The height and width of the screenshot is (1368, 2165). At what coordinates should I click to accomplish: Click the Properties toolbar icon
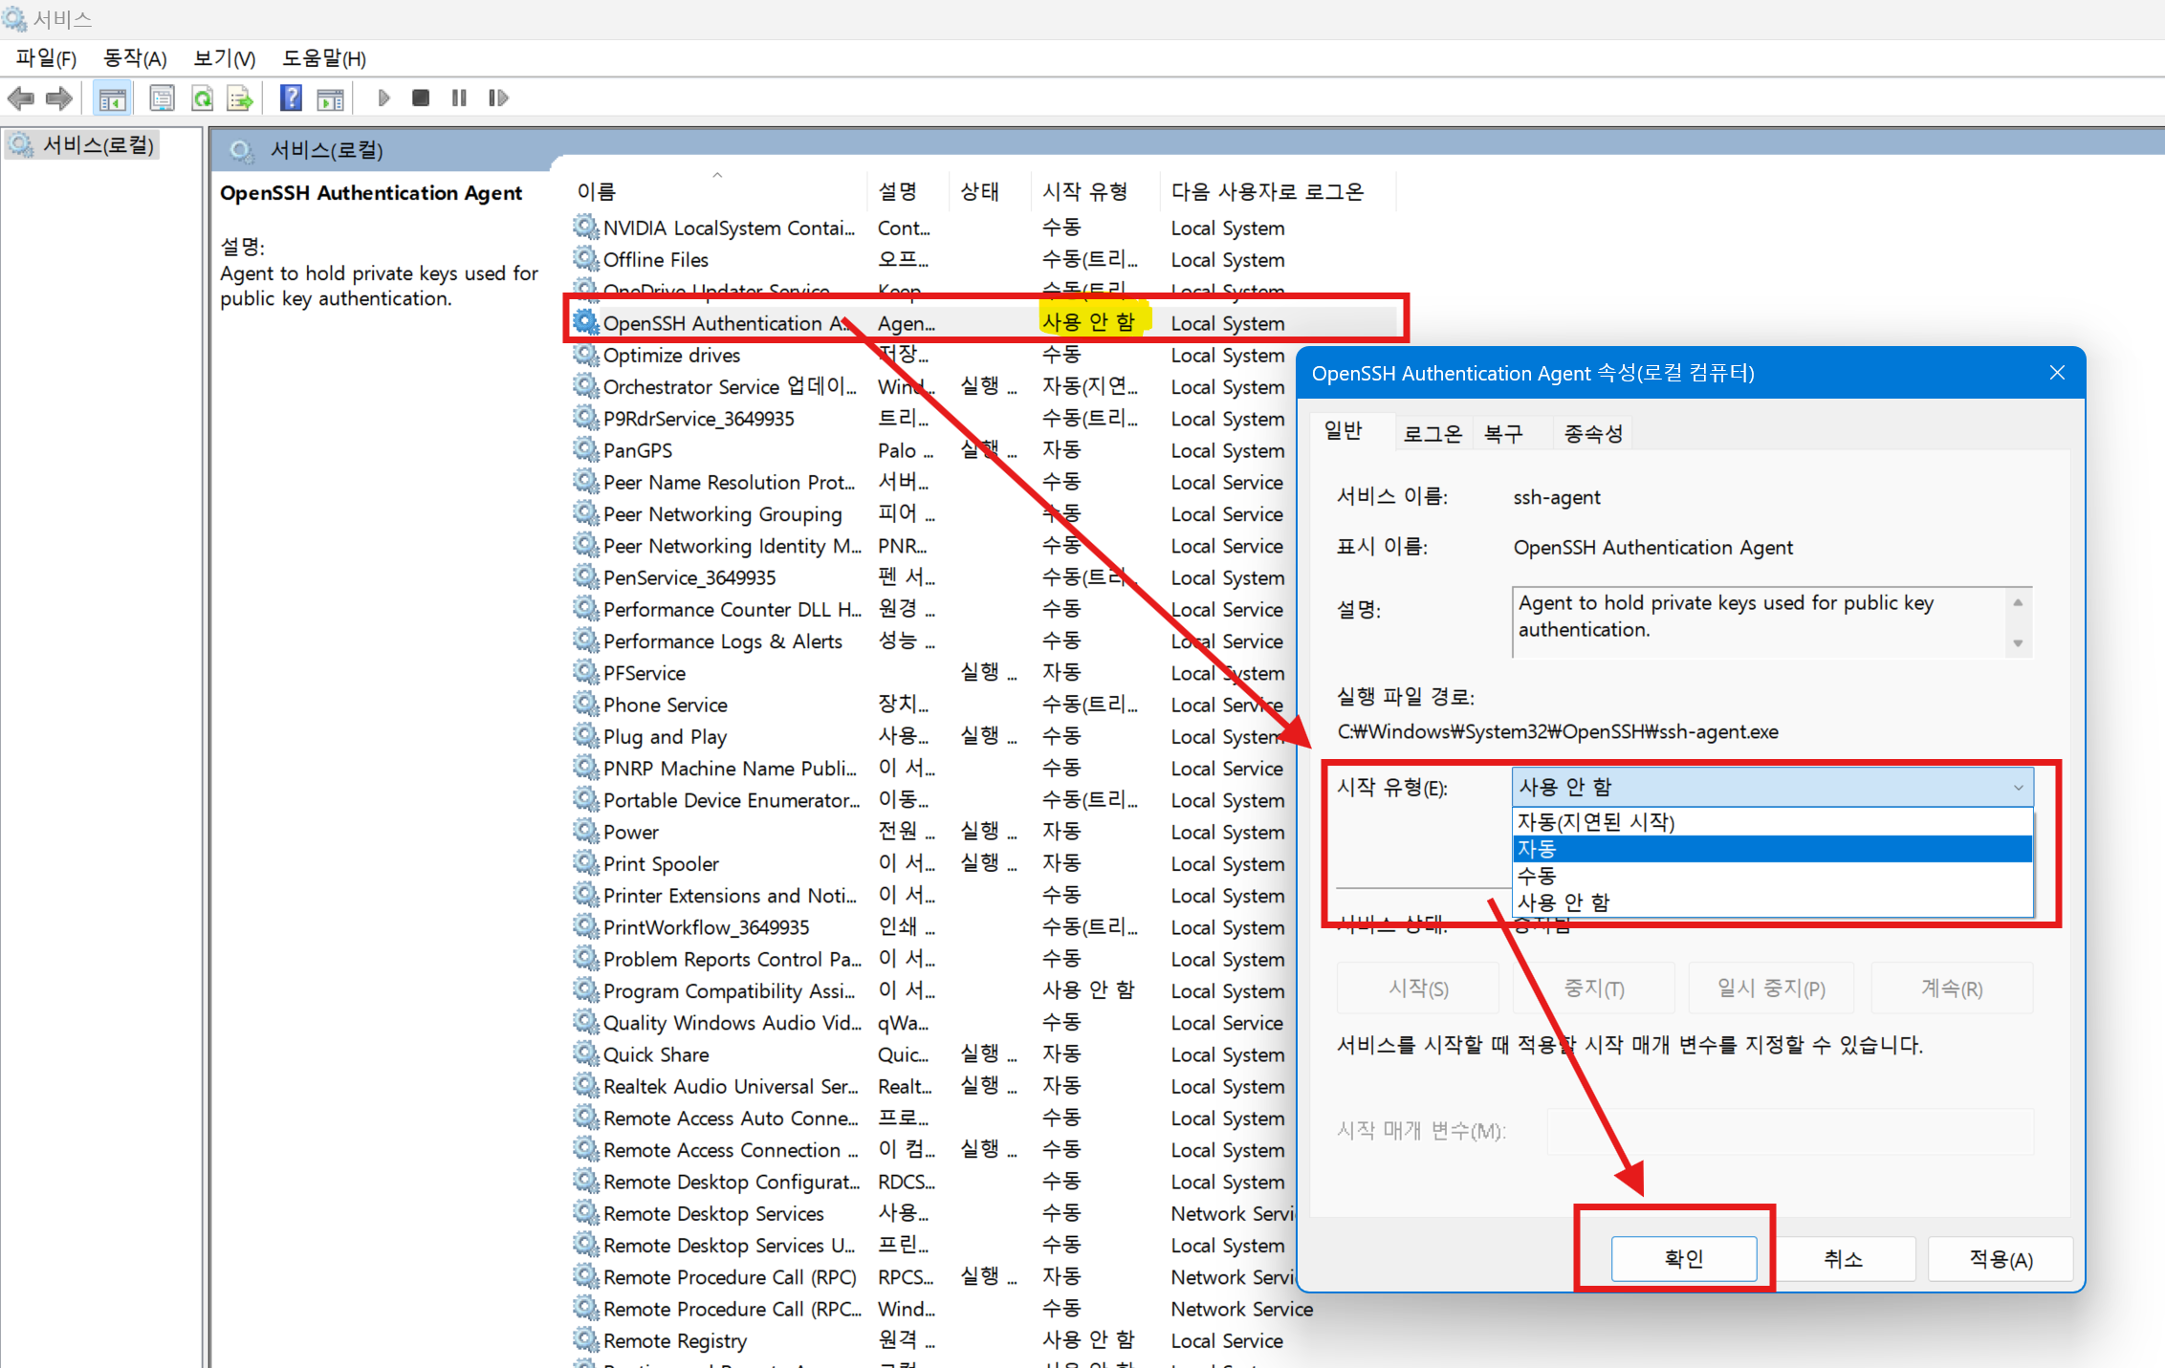tap(162, 98)
